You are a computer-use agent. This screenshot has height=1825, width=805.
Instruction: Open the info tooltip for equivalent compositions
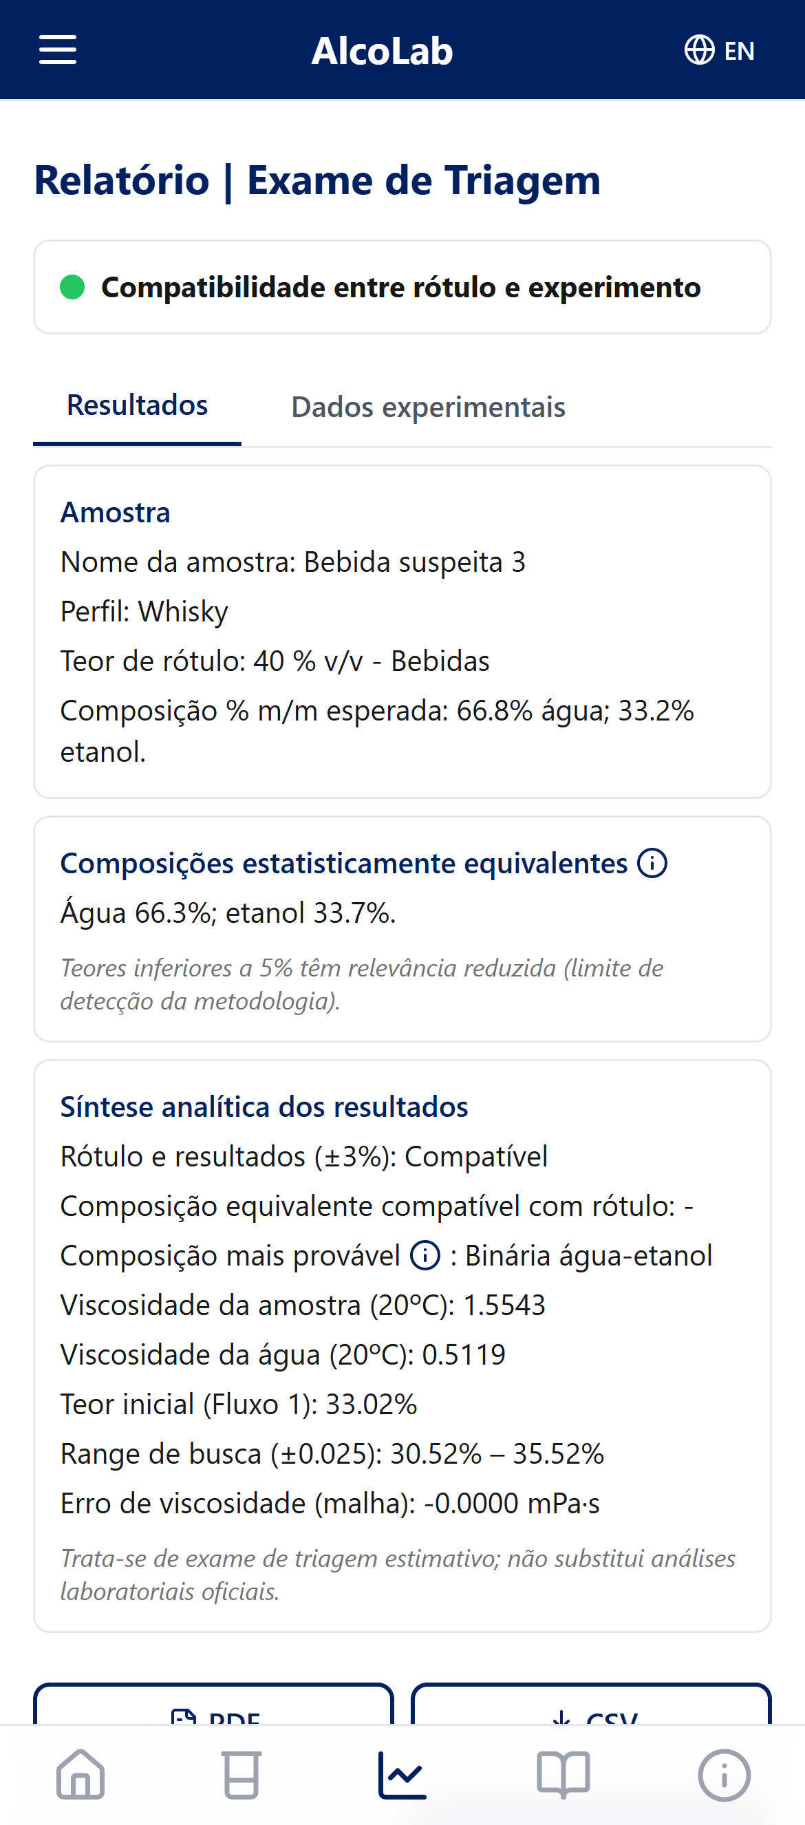pos(652,863)
